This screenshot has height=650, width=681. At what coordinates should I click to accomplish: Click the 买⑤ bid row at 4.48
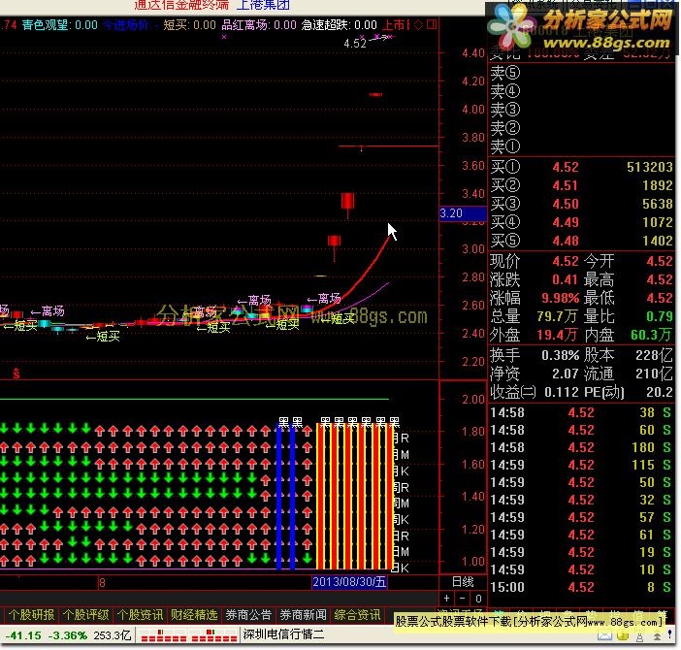pos(581,241)
